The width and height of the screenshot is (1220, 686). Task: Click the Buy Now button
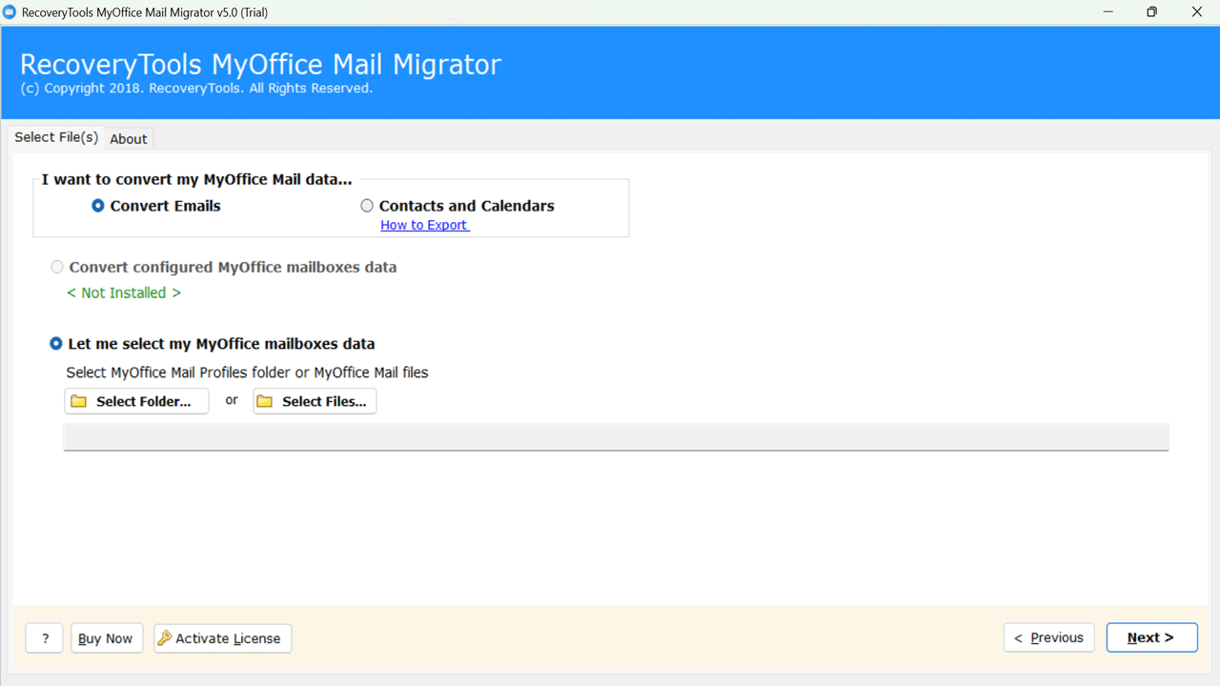106,638
